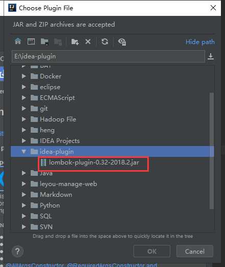Expand the eclipse folder
This screenshot has height=267, width=225.
(24, 87)
